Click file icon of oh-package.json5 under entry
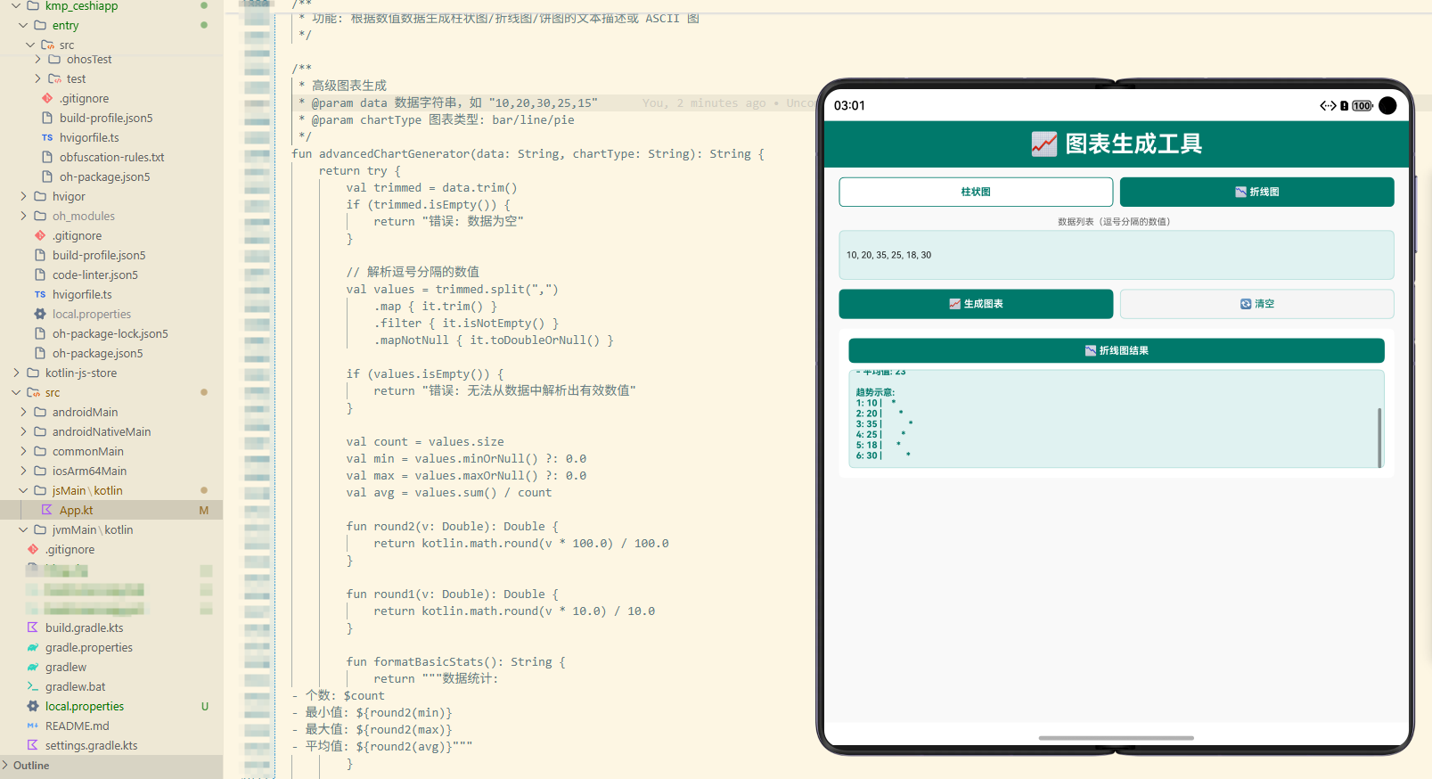This screenshot has height=779, width=1432. coord(47,177)
